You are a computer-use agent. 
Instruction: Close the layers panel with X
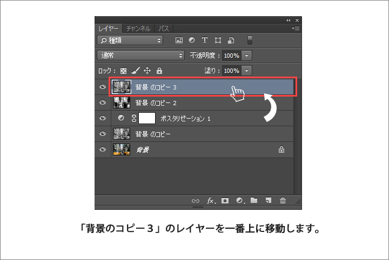(x=297, y=20)
